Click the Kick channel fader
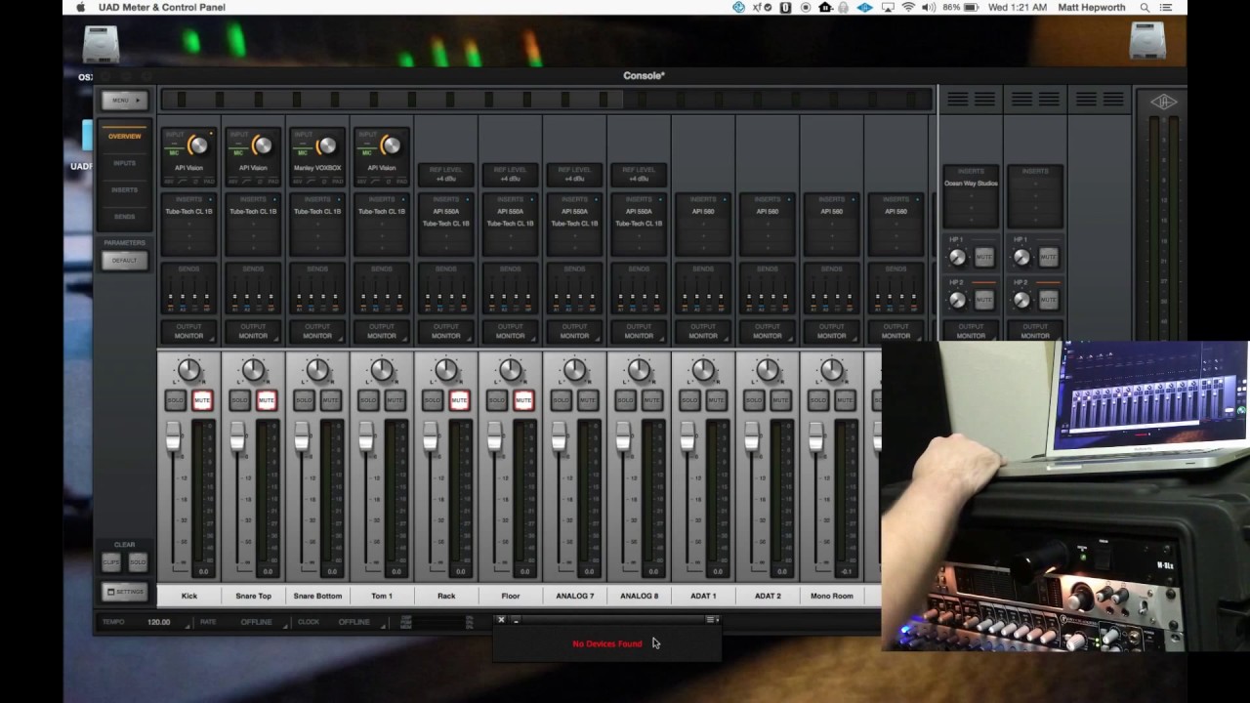The image size is (1250, 703). pyautogui.click(x=173, y=437)
